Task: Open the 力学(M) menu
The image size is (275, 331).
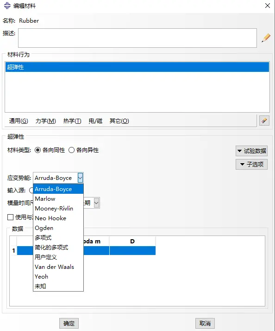Action: pyautogui.click(x=45, y=121)
